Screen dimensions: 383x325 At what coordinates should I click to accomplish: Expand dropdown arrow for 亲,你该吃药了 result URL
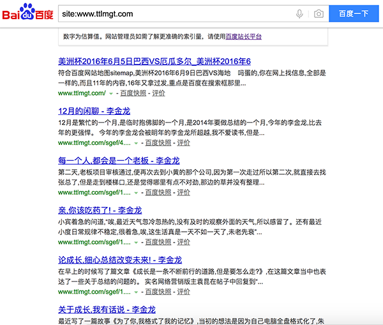[x=136, y=243]
